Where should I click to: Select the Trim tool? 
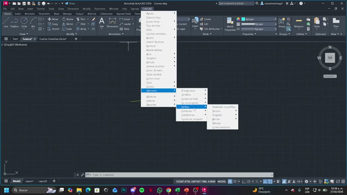(x=81, y=19)
